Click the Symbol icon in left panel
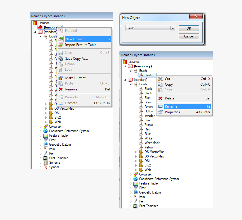The height and width of the screenshot is (220, 242). [46, 167]
